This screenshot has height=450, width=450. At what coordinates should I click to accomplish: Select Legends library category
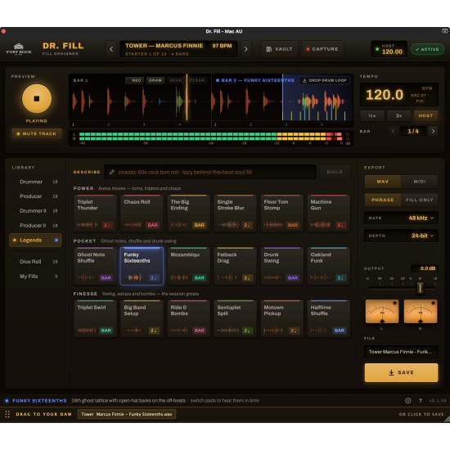[35, 240]
